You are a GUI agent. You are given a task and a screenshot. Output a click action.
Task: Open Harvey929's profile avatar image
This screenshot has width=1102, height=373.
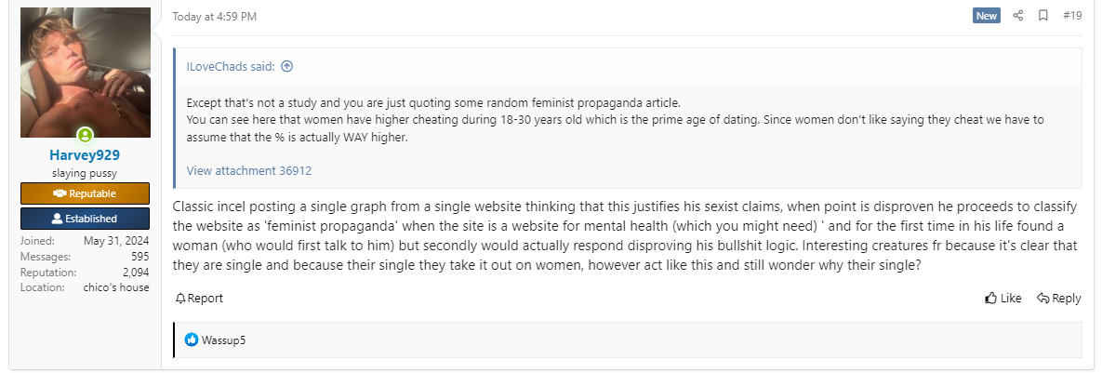85,73
